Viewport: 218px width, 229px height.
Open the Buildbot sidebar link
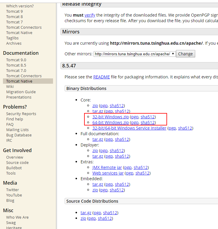[x=14, y=168]
